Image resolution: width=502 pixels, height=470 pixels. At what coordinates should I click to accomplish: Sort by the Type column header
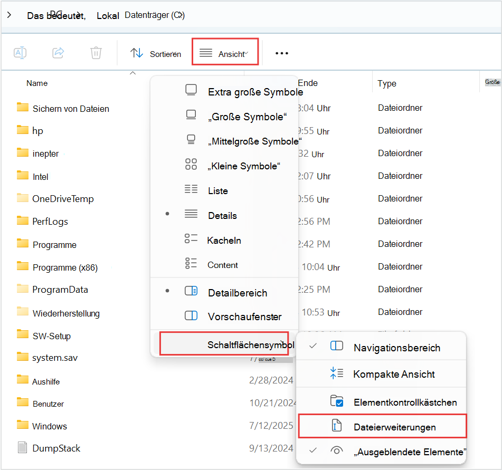[387, 83]
